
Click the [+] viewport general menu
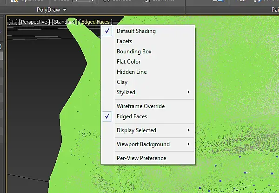[13, 22]
